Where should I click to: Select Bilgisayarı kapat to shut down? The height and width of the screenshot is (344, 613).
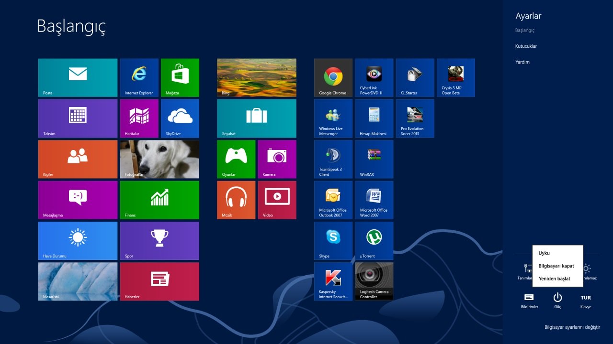click(557, 266)
